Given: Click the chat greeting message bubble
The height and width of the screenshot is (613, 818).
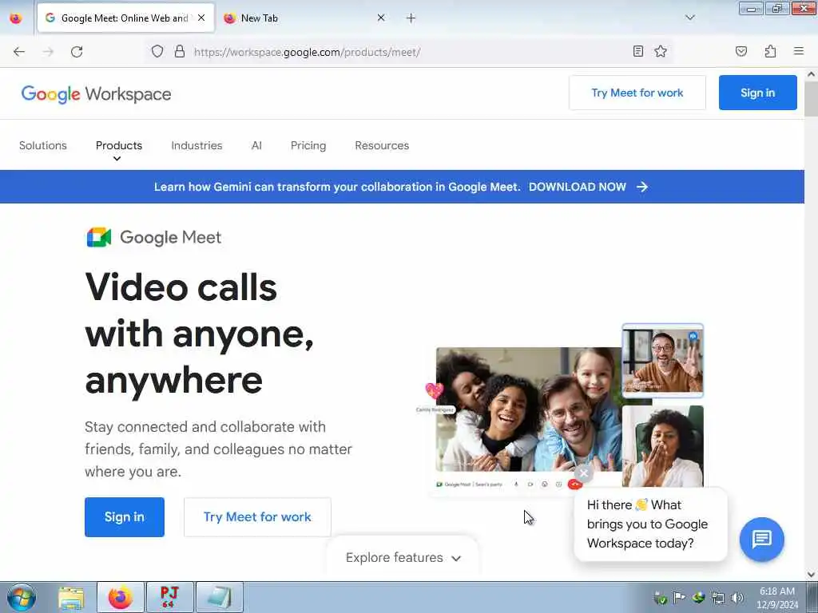Looking at the screenshot, I should (650, 524).
